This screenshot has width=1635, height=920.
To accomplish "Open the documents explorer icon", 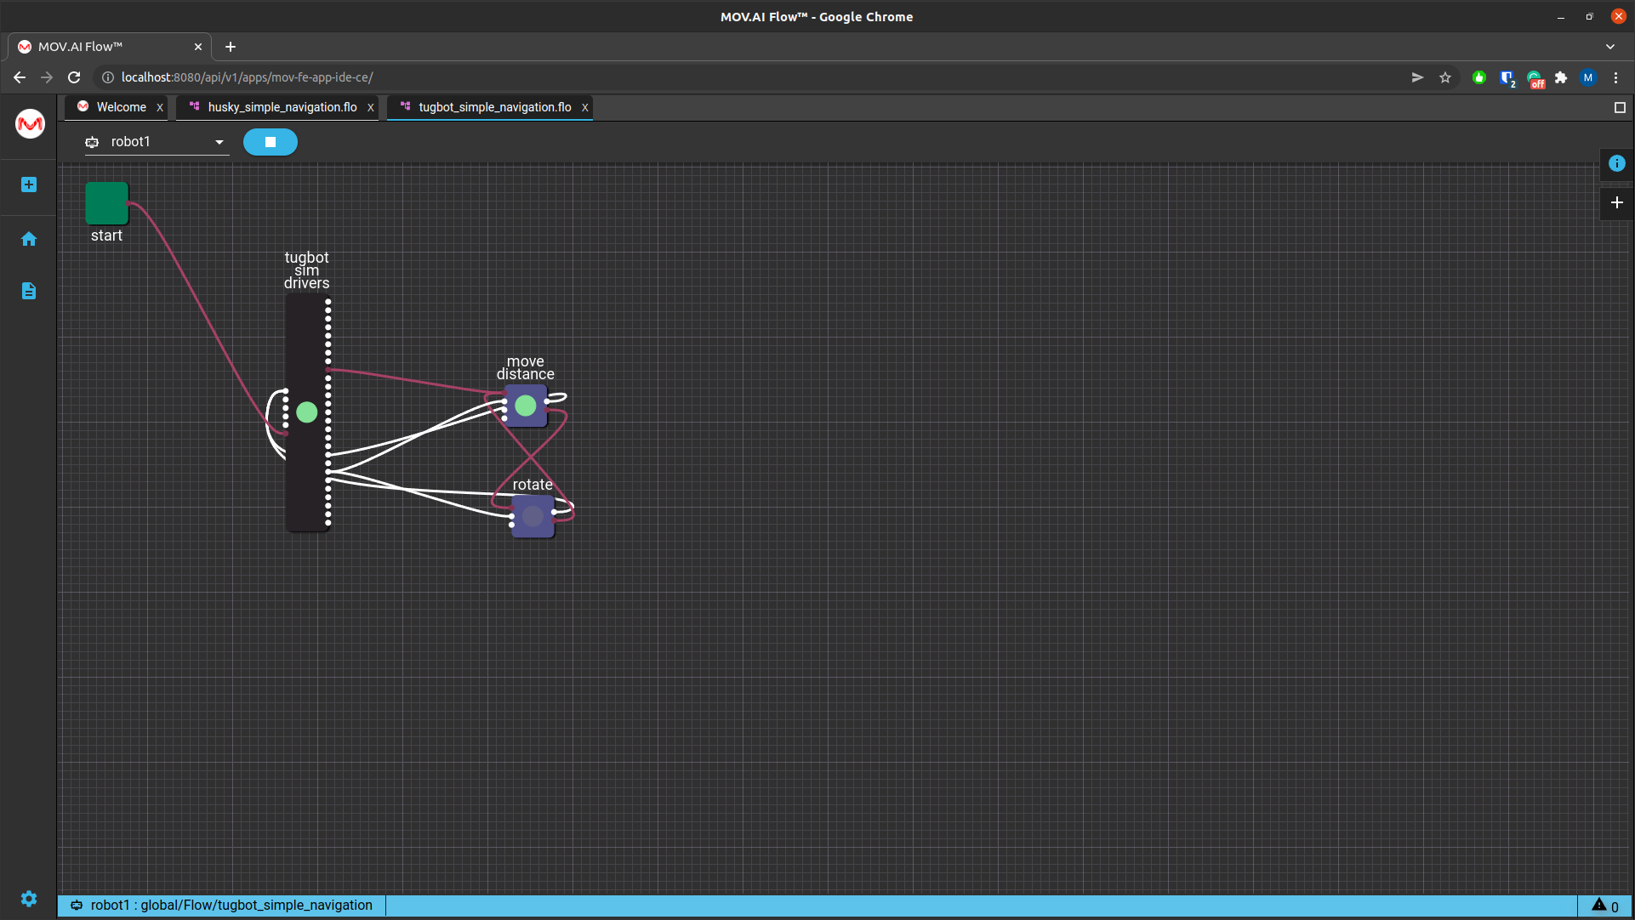I will coord(29,291).
